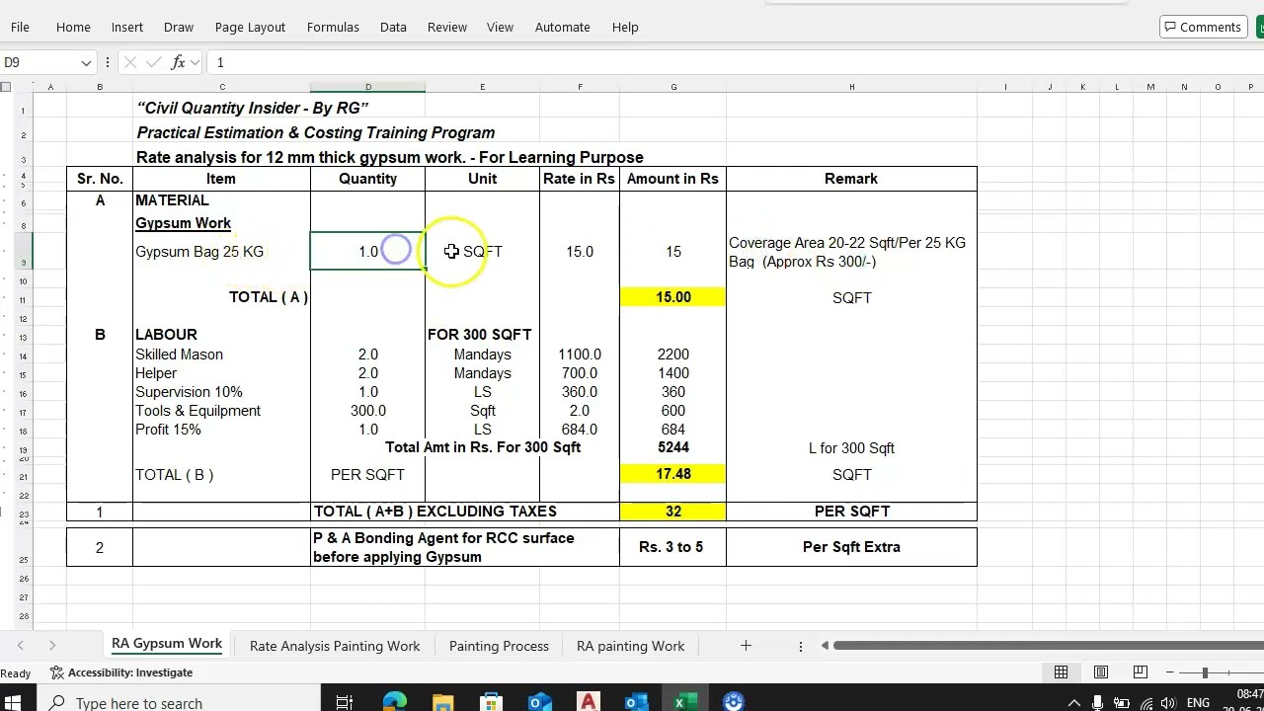Open the Insert Function (fx) dialog

pos(178,62)
